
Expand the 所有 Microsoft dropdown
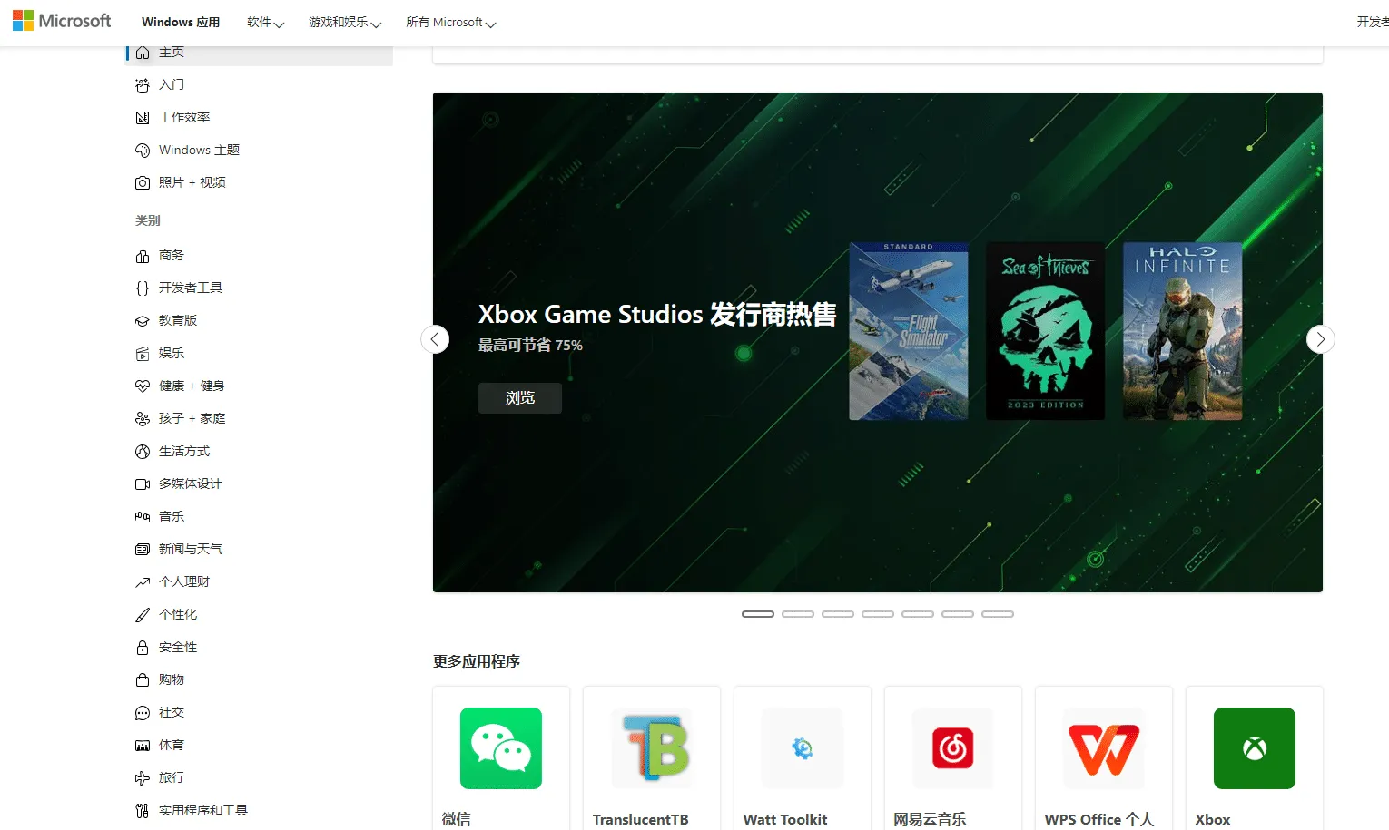pyautogui.click(x=450, y=23)
